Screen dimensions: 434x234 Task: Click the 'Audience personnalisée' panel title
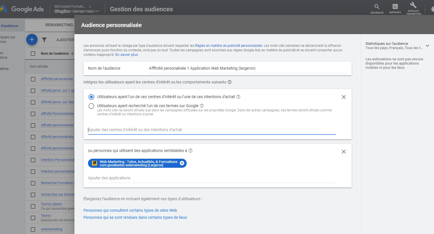(x=111, y=25)
